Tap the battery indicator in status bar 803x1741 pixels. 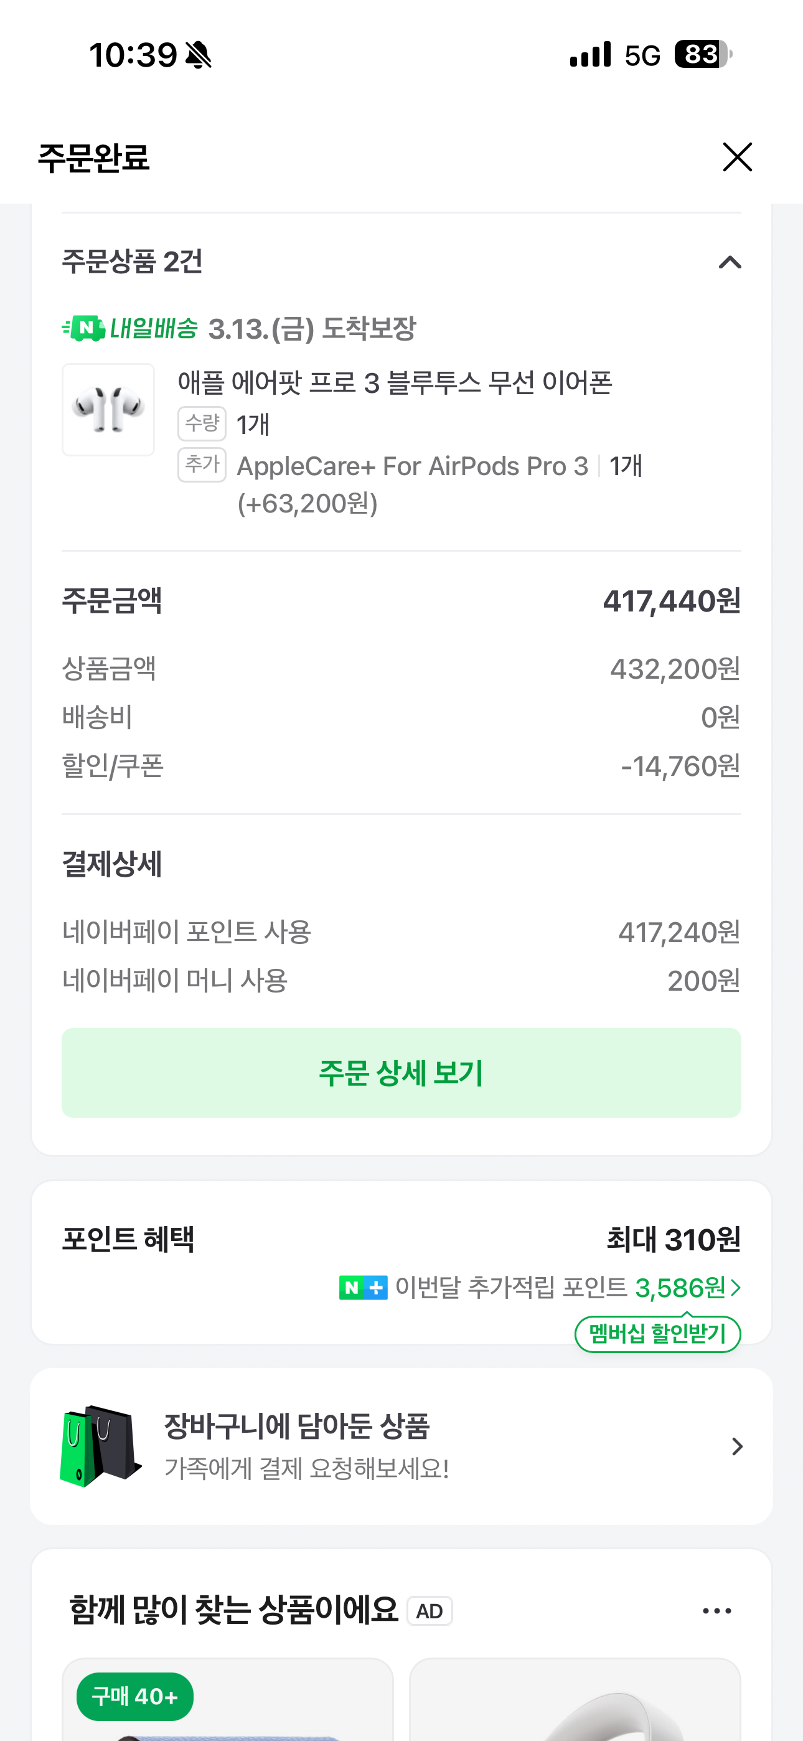pyautogui.click(x=703, y=54)
